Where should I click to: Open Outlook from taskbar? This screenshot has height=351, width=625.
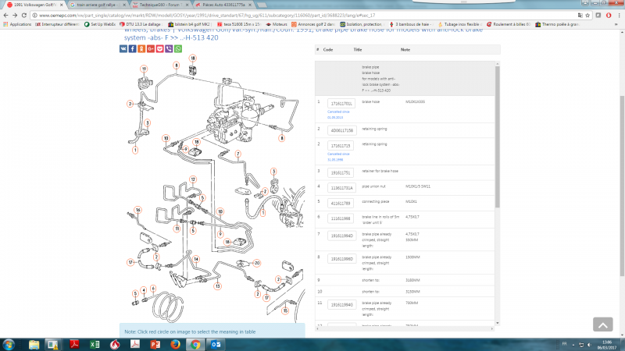pos(216,345)
